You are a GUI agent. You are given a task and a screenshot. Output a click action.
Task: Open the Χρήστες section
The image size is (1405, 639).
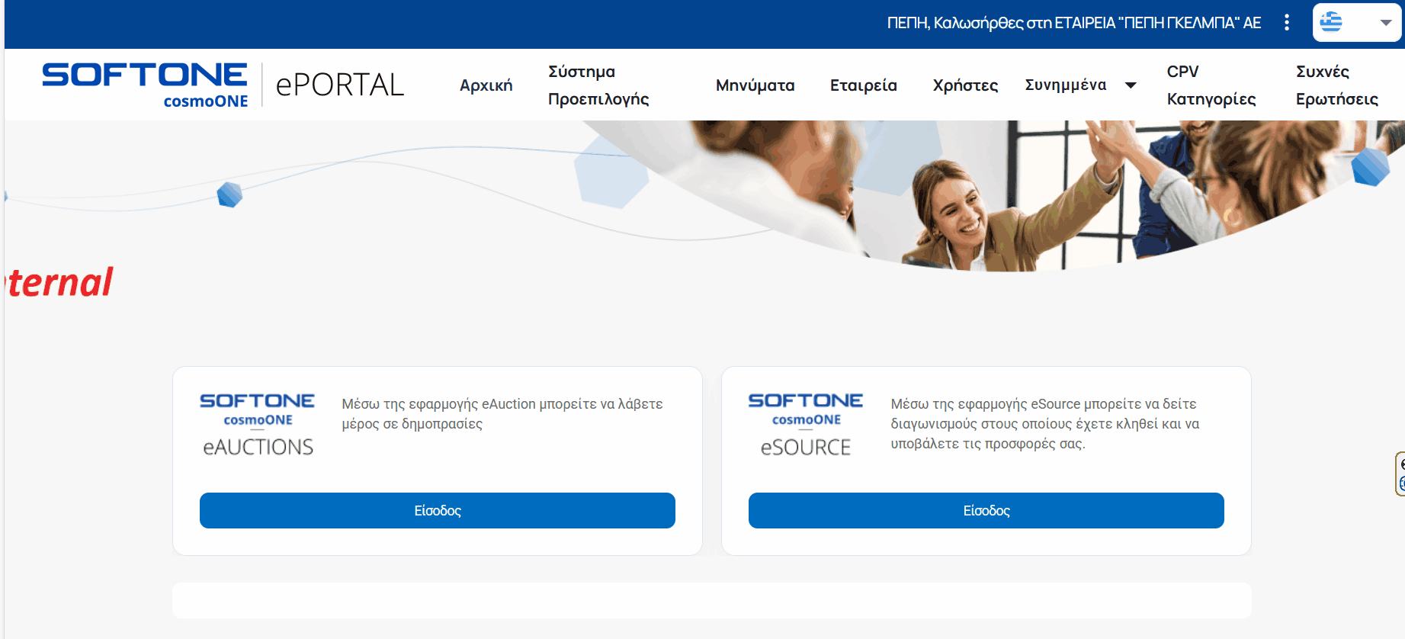965,85
